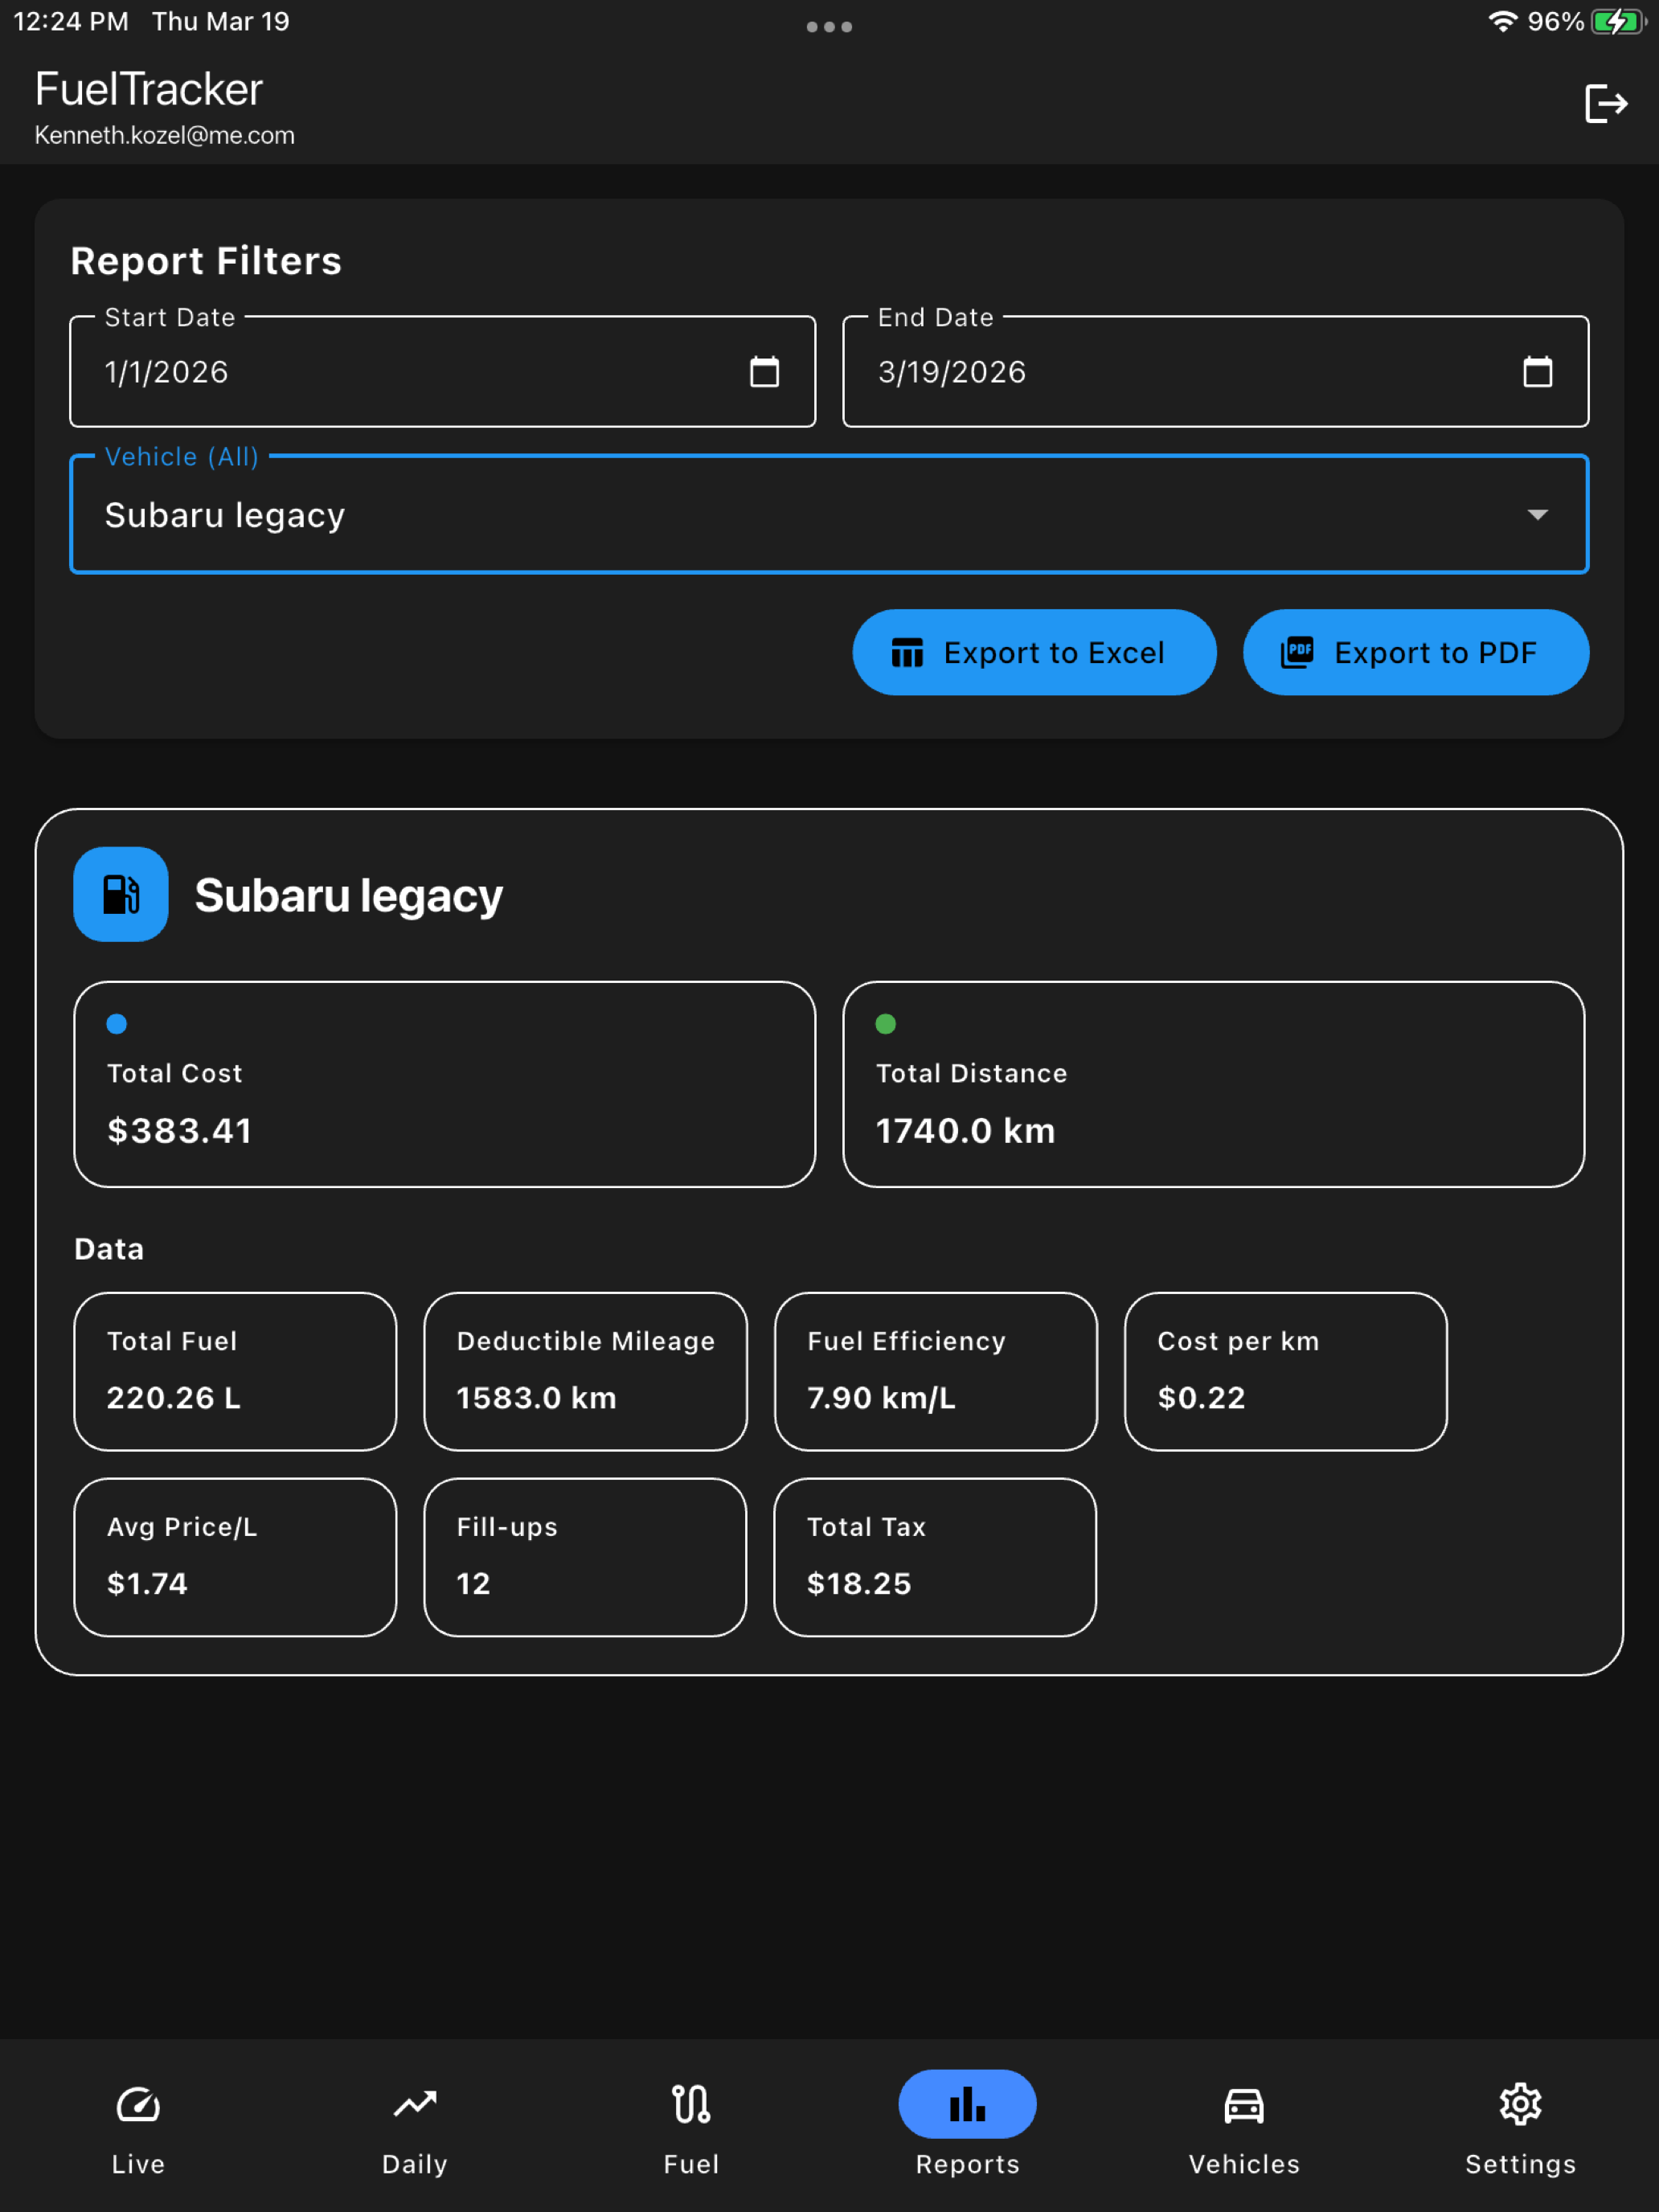Open the Subaru legacy vehicle combo box
This screenshot has height=2212, width=1659.
click(829, 514)
